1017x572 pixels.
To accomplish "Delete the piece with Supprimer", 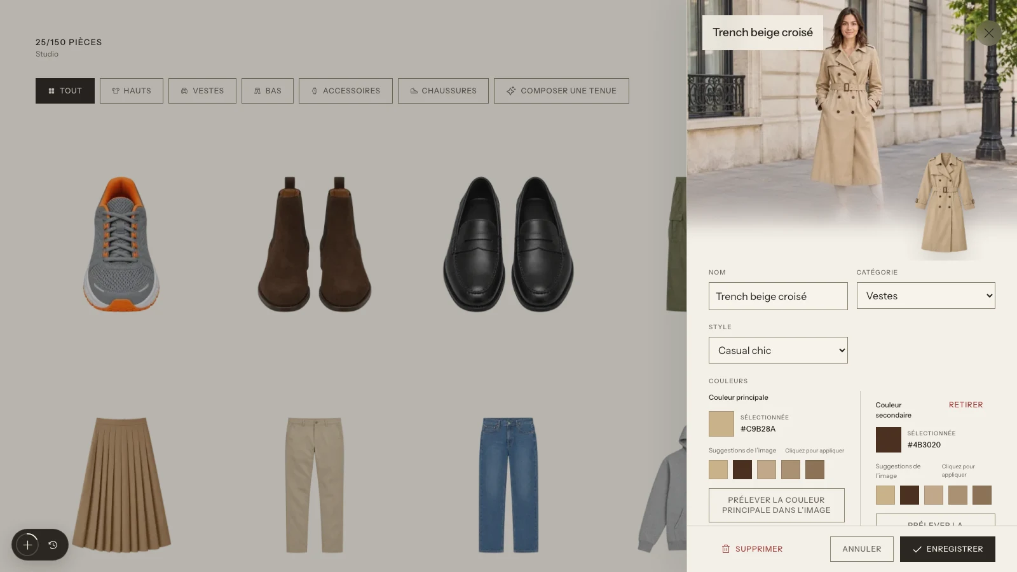I will (752, 549).
